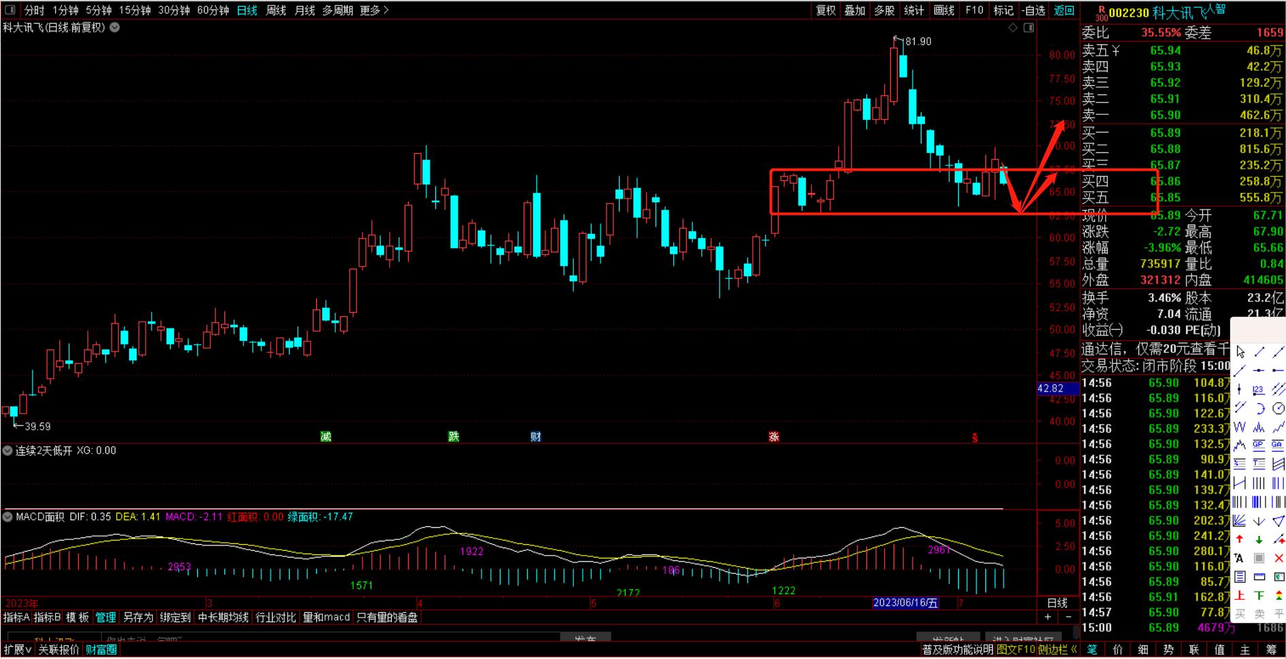Click the red X delete drawing tool
The height and width of the screenshot is (659, 1286).
pyautogui.click(x=1279, y=558)
